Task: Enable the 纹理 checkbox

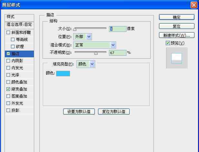Action: 13,47
